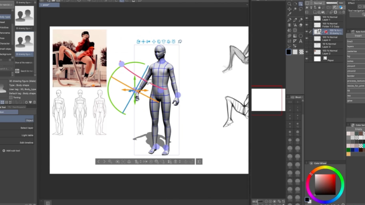Screen dimensions: 365x205
Task: Select the reference photo on canvas
Action: [x=79, y=58]
